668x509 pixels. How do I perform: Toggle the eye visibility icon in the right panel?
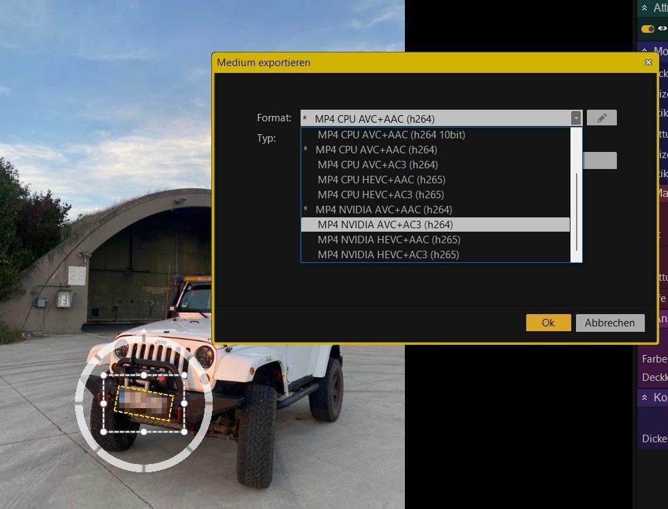tap(662, 29)
